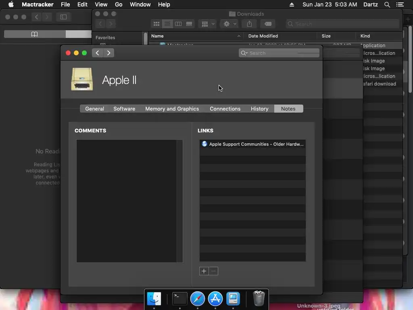Switch Finder to gallery view
Viewport: 413px width, 310px height.
click(x=189, y=24)
